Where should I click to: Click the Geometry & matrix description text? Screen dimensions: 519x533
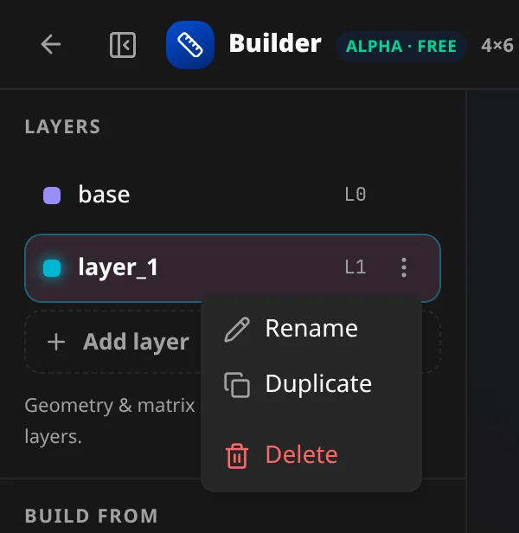110,421
